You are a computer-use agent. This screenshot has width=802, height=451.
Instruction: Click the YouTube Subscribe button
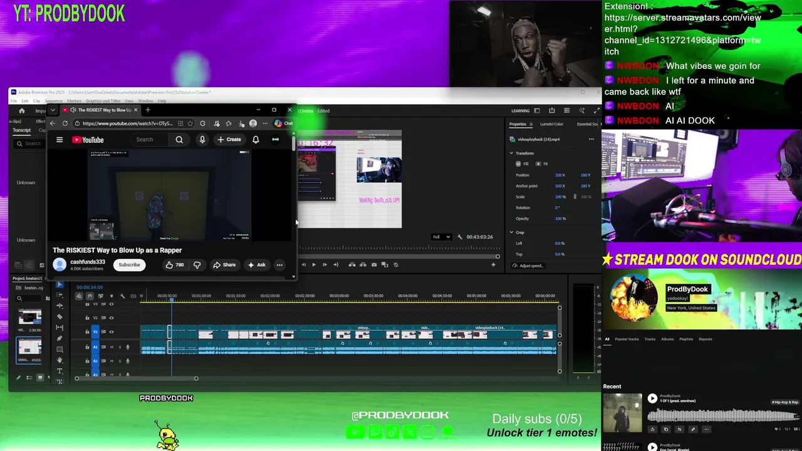(x=129, y=265)
